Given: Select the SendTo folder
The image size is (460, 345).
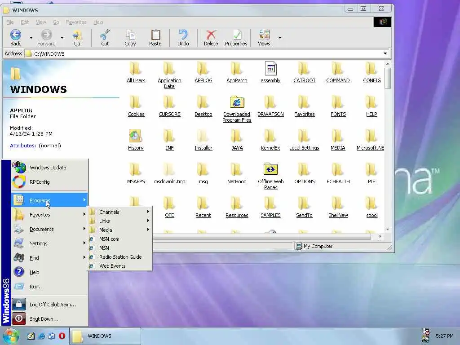Looking at the screenshot, I should pos(304,207).
